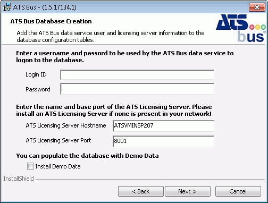Cancel the ATS Bus installation
The height and width of the screenshot is (203, 268).
(238, 191)
